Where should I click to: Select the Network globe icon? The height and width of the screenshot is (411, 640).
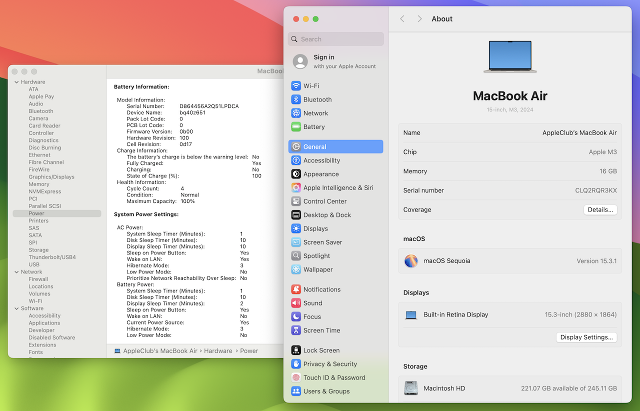pos(296,113)
